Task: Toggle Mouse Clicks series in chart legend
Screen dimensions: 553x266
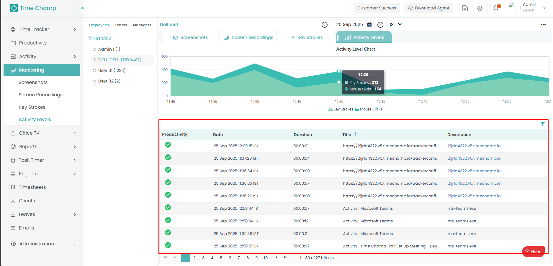Action: pos(368,109)
